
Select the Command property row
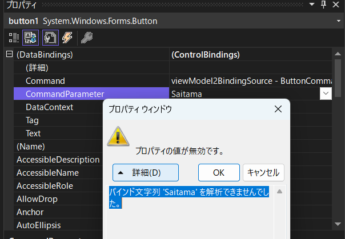(172, 81)
